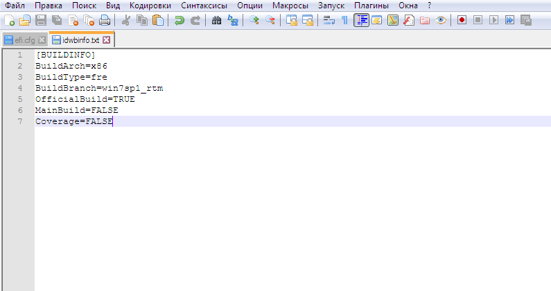This screenshot has height=291, width=551.
Task: Click line number 1 in margin
Action: (20, 55)
